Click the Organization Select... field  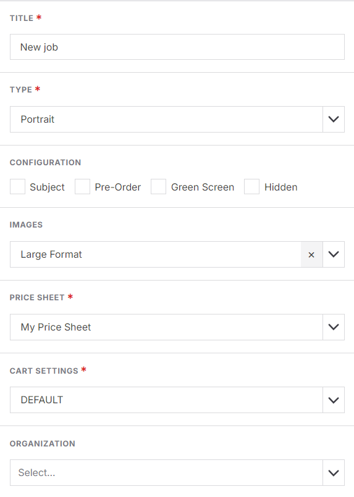pos(166,473)
